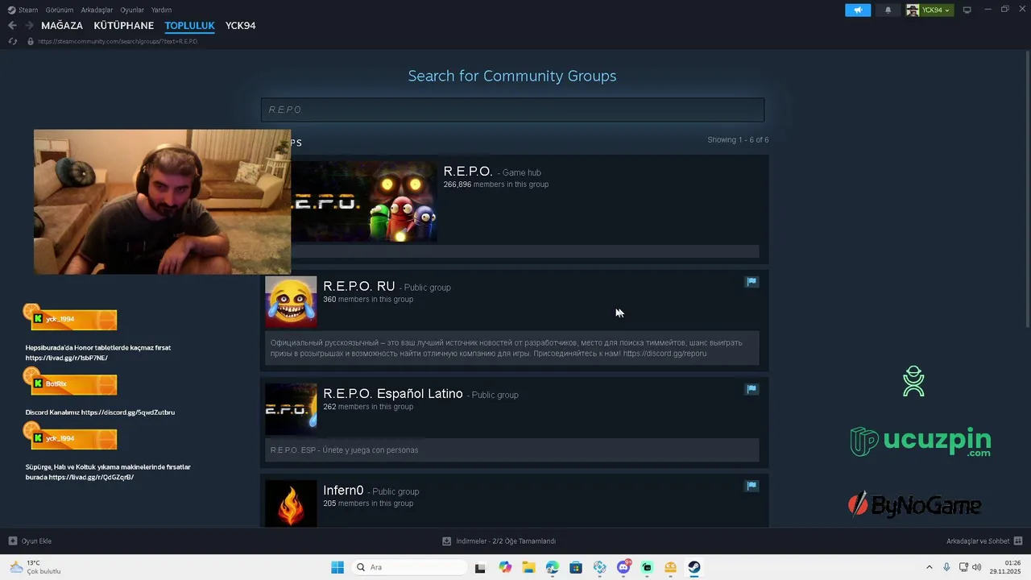Click the community group search field

click(512, 110)
